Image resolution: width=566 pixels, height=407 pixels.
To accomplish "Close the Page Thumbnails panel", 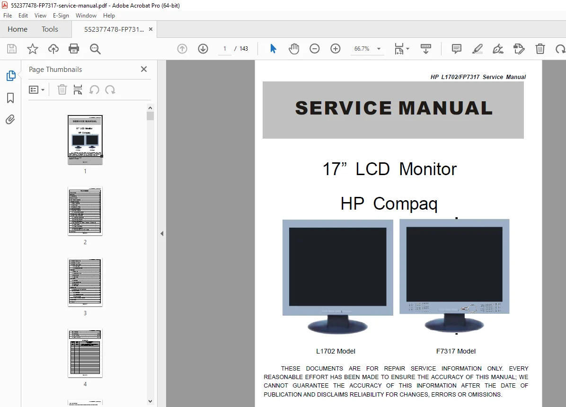I will 144,69.
